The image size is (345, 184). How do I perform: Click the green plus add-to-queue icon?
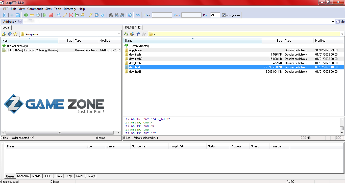click(26, 15)
